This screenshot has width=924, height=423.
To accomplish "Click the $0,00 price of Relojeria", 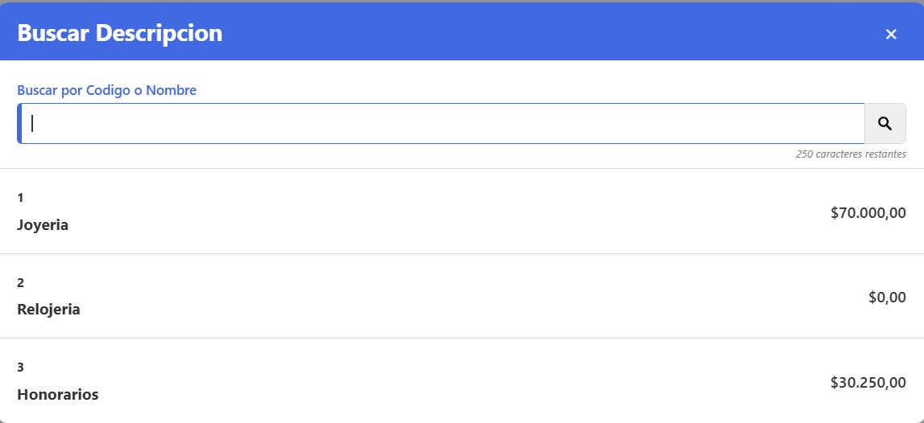I will click(887, 298).
